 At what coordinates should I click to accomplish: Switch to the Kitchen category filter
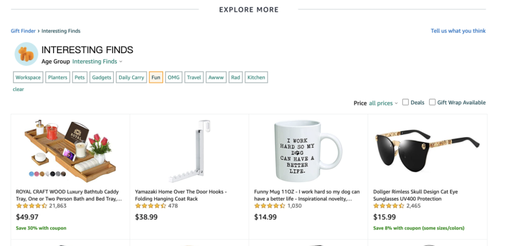pos(256,78)
